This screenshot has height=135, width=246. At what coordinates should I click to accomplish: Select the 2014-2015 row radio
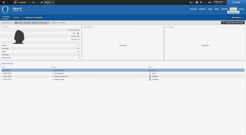2,76
